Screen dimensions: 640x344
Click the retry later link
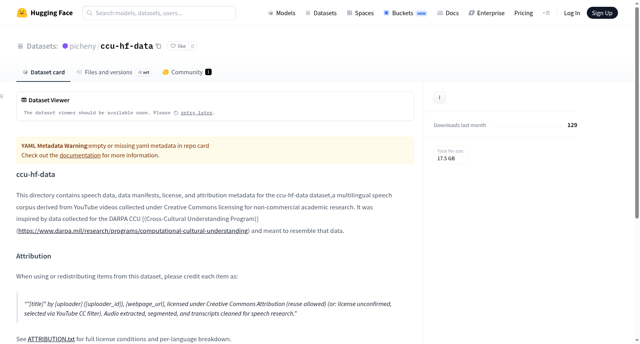(196, 113)
